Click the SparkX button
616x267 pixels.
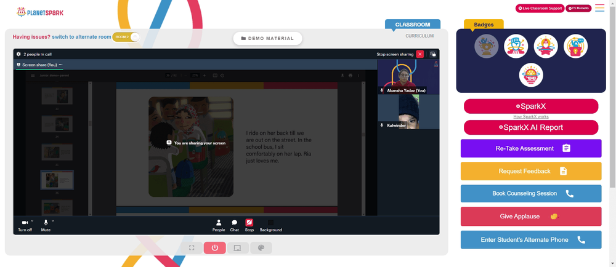531,106
